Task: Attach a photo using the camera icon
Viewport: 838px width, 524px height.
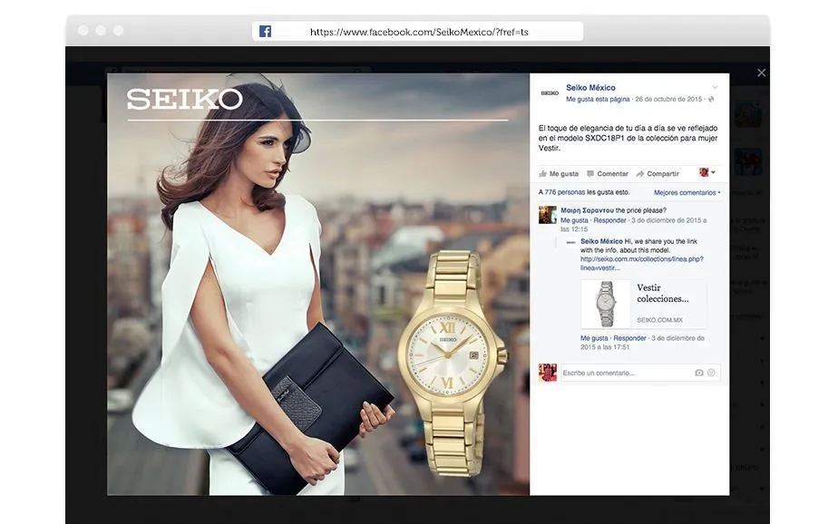Action: tap(698, 373)
